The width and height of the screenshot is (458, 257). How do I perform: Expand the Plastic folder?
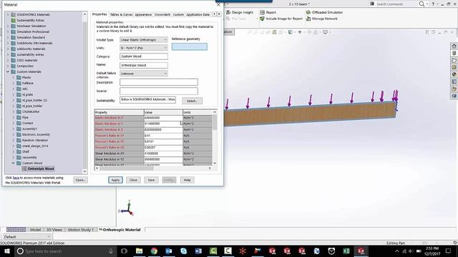click(14, 78)
